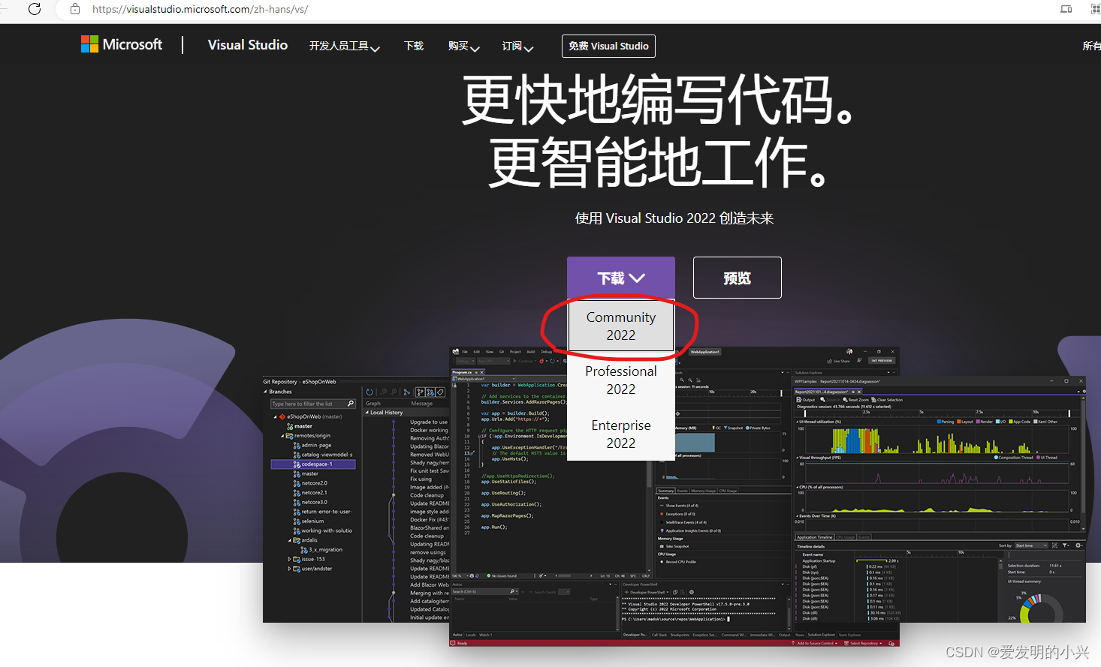1101x667 pixels.
Task: Expand the 开发人员工具 navigation dropdown
Action: tap(344, 47)
